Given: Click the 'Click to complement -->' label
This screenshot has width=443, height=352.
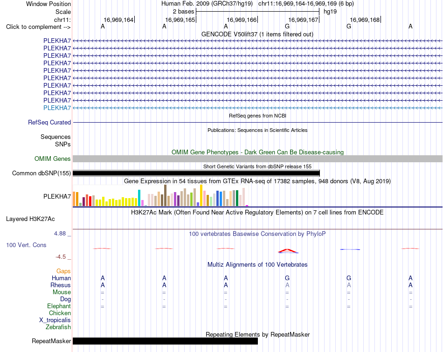Looking at the screenshot, I should [38, 27].
